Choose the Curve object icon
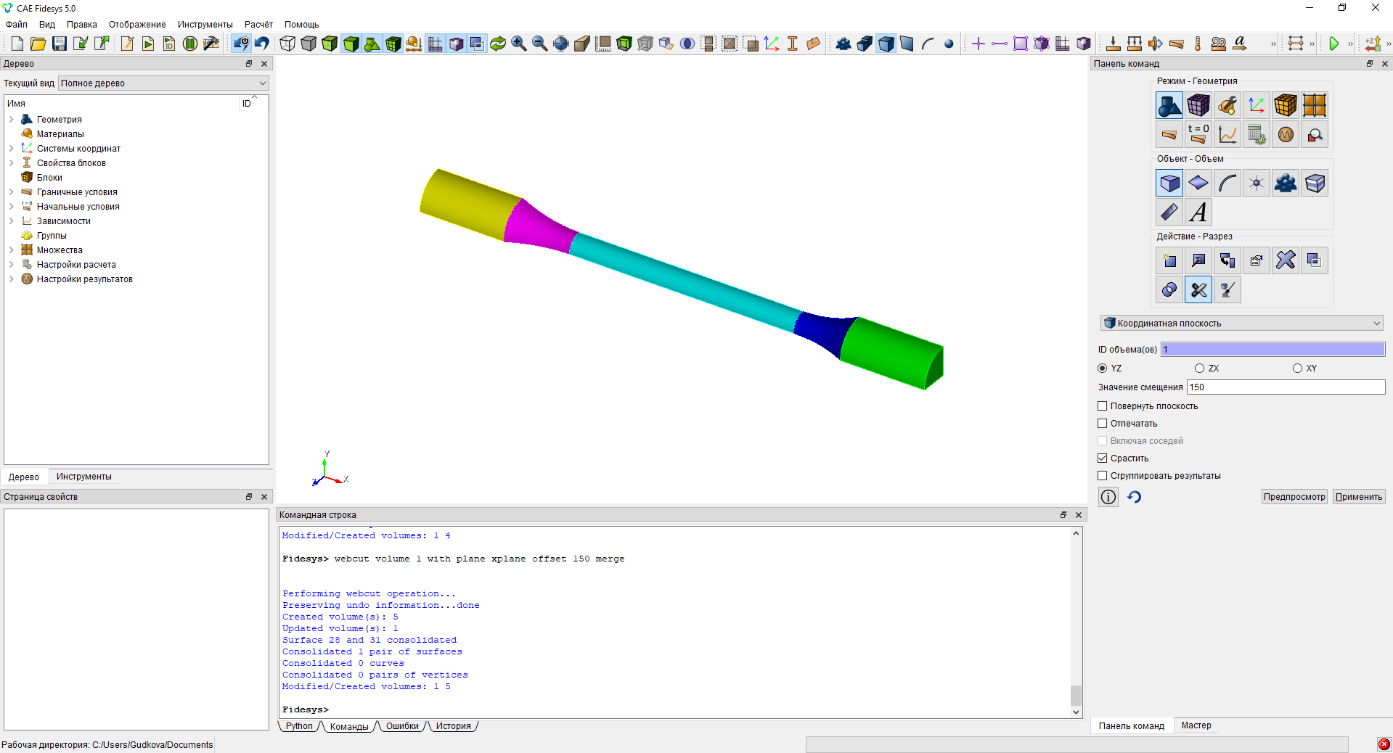Screen dimensions: 1393x753 (1227, 183)
